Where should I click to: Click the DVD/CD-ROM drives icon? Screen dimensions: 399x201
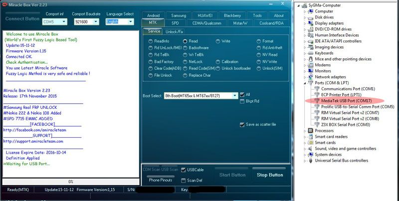coord(310,29)
